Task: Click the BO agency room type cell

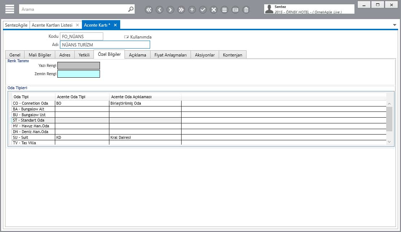Action: 82,103
